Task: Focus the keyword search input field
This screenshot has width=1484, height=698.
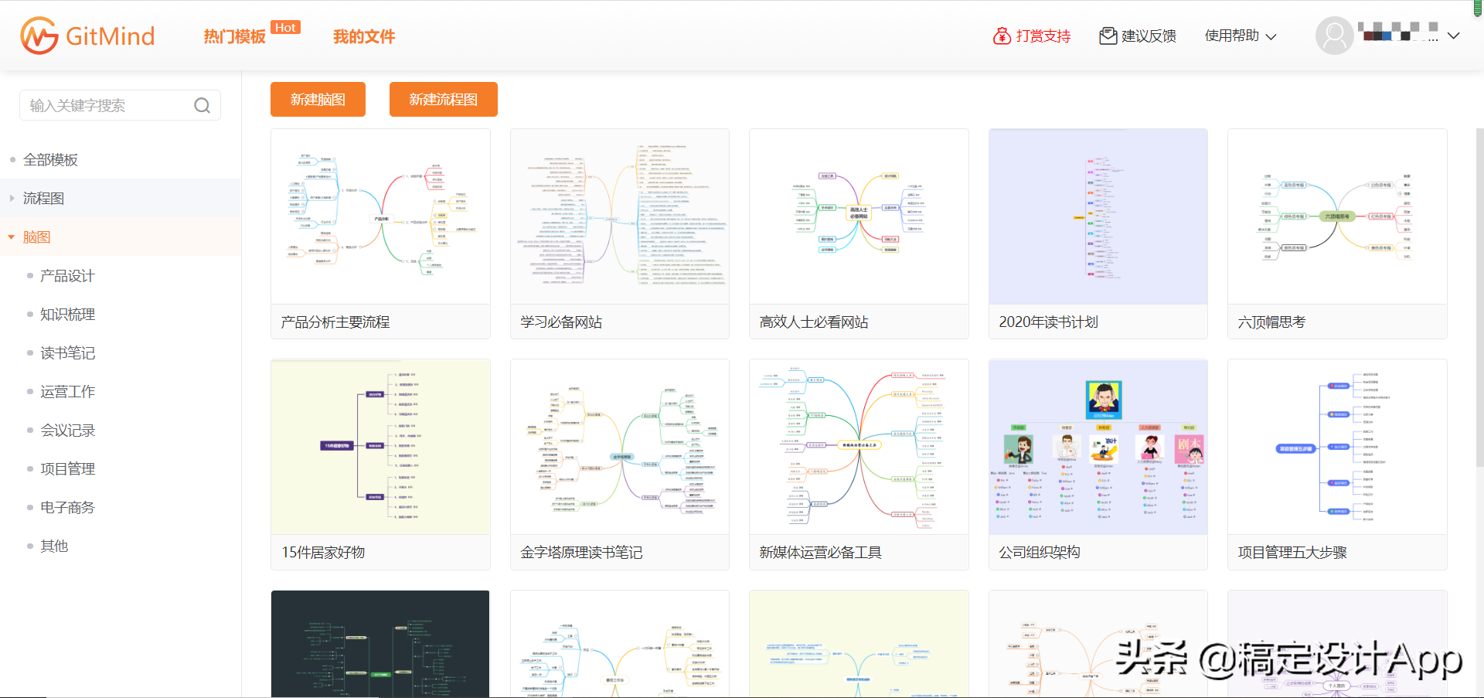Action: click(x=108, y=106)
